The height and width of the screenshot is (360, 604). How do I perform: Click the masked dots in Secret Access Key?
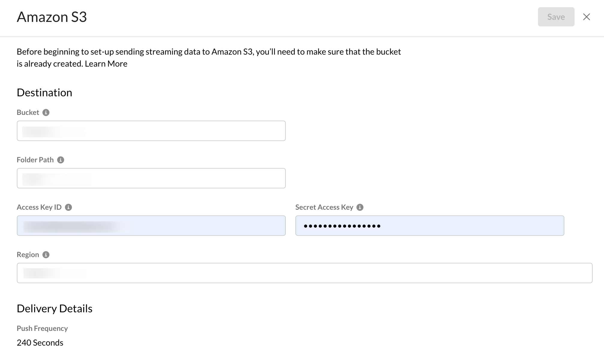coord(342,225)
